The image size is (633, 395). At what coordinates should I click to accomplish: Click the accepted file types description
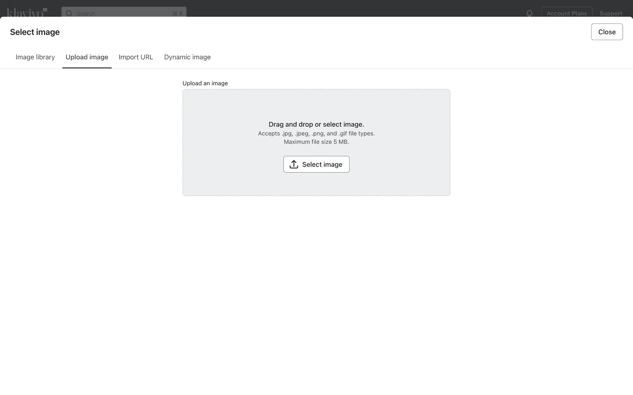tap(316, 133)
